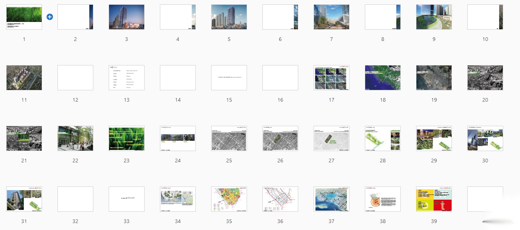The width and height of the screenshot is (520, 230).
Task: Open slide thumbnail 34
Action: 178,199
